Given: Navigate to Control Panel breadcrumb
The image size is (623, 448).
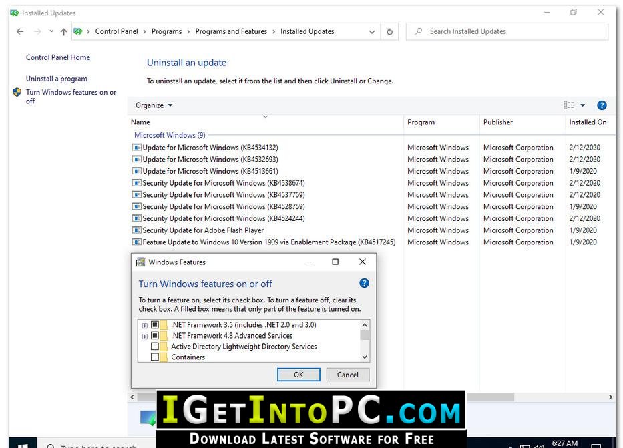Looking at the screenshot, I should point(116,31).
